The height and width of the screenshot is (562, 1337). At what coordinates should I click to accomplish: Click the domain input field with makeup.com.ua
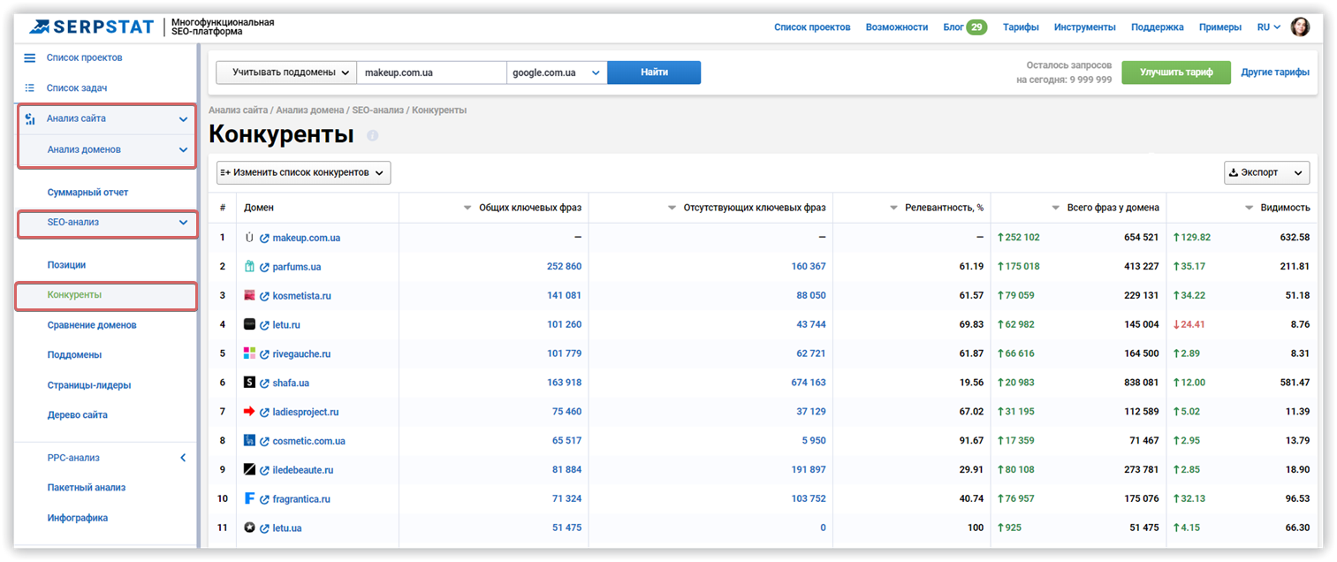tap(432, 72)
